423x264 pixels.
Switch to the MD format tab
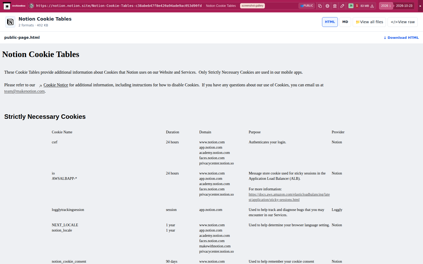345,22
